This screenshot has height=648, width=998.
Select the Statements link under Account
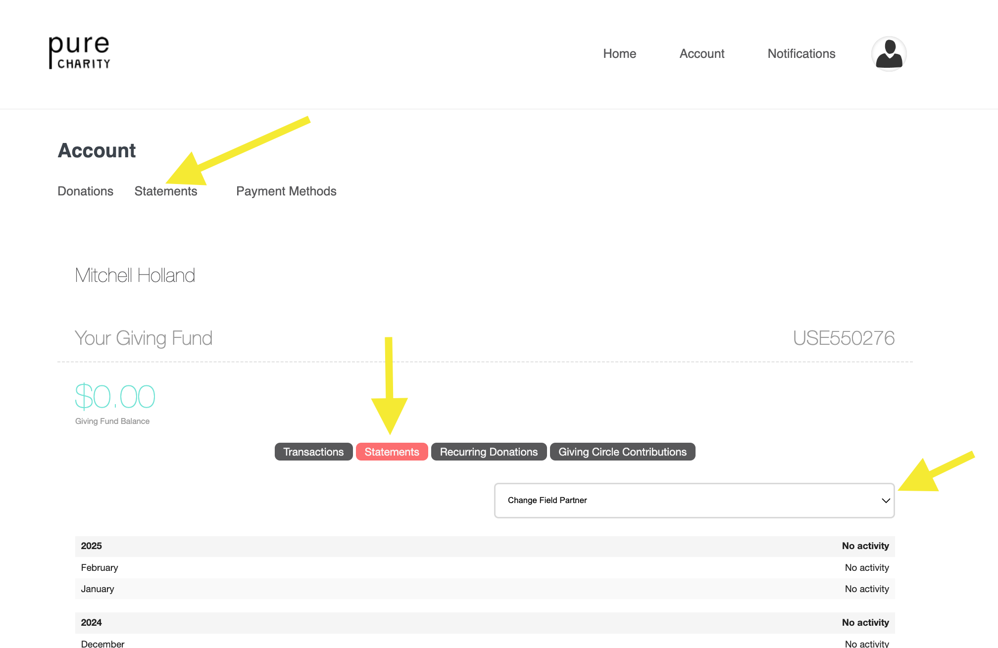pyautogui.click(x=165, y=191)
